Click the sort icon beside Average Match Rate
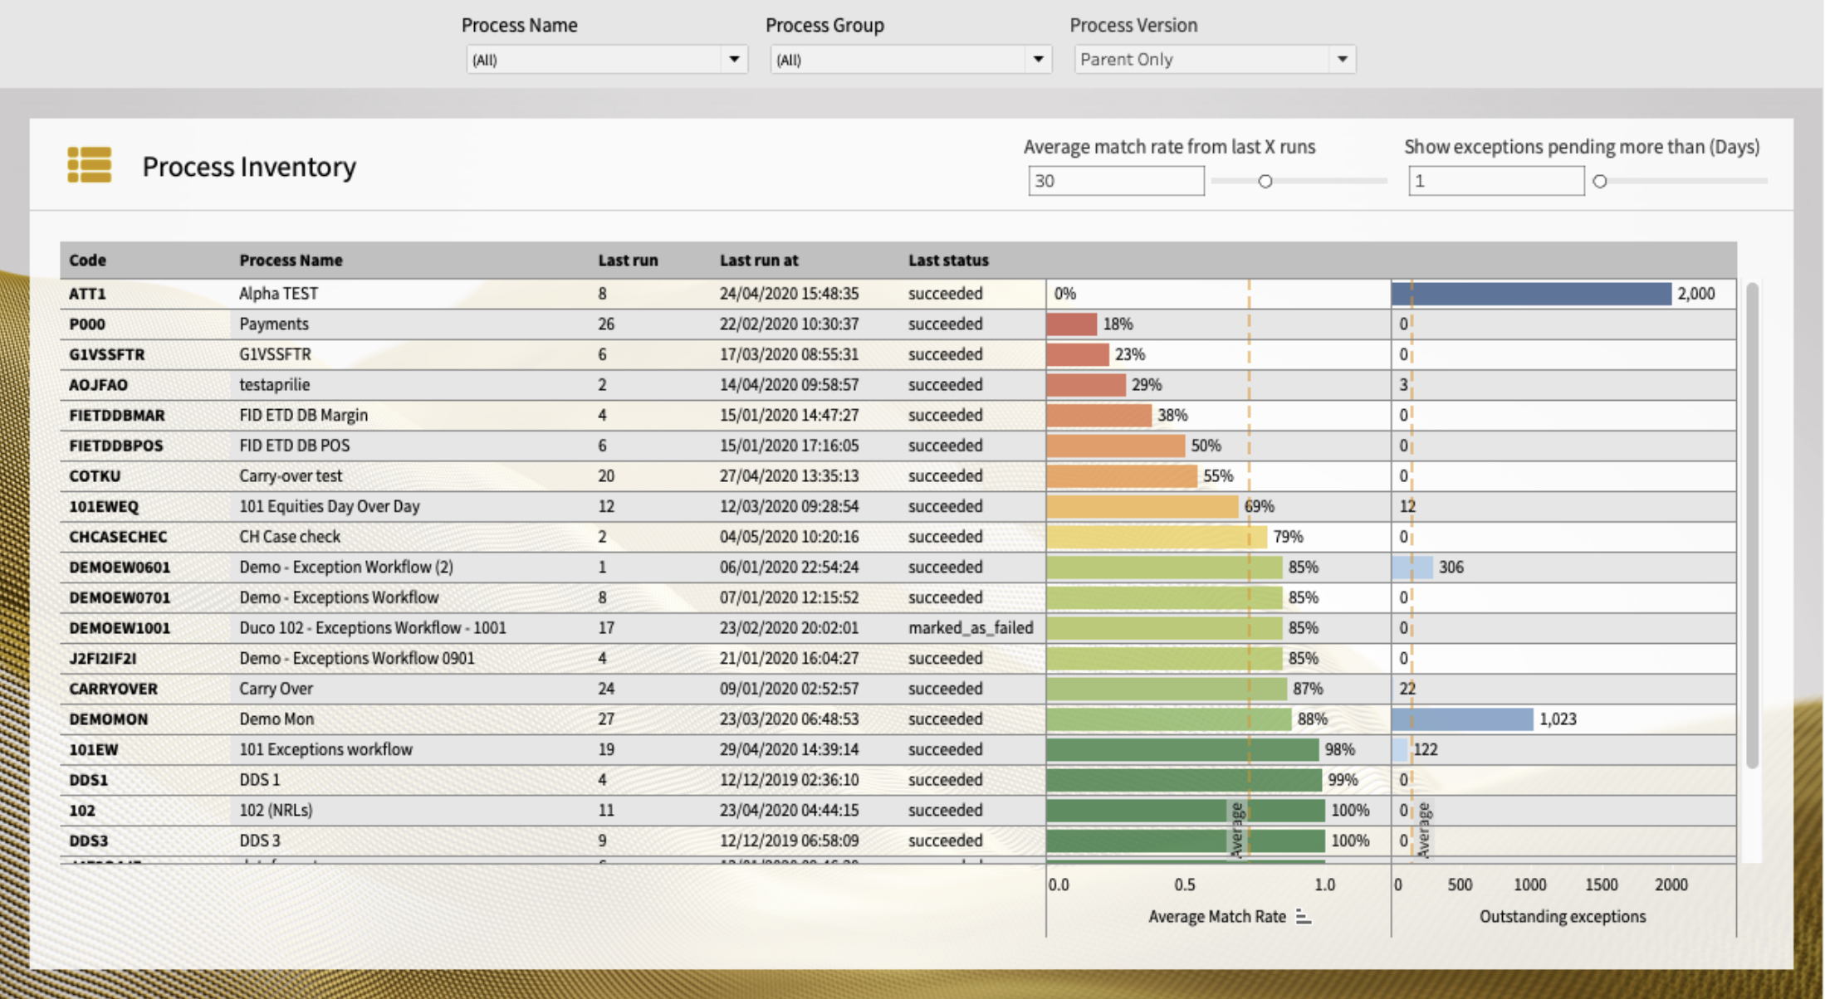This screenshot has height=999, width=1825. 1304,917
